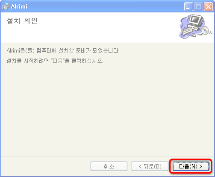Image resolution: width=215 pixels, height=177 pixels.
Task: Go back using the 뒤로(B) button
Action: point(150,166)
